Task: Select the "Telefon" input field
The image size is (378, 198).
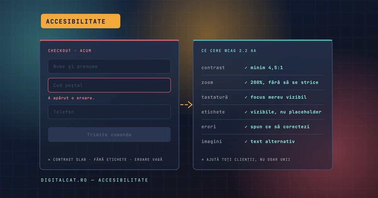Action: (109, 112)
